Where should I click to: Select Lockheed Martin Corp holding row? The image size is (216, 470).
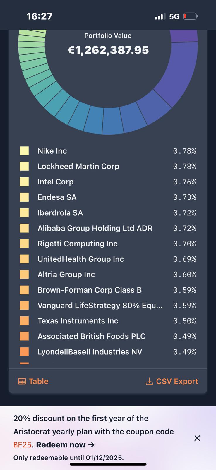pyautogui.click(x=78, y=166)
